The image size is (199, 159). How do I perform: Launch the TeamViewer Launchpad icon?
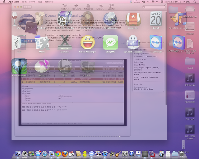pyautogui.click(x=156, y=42)
